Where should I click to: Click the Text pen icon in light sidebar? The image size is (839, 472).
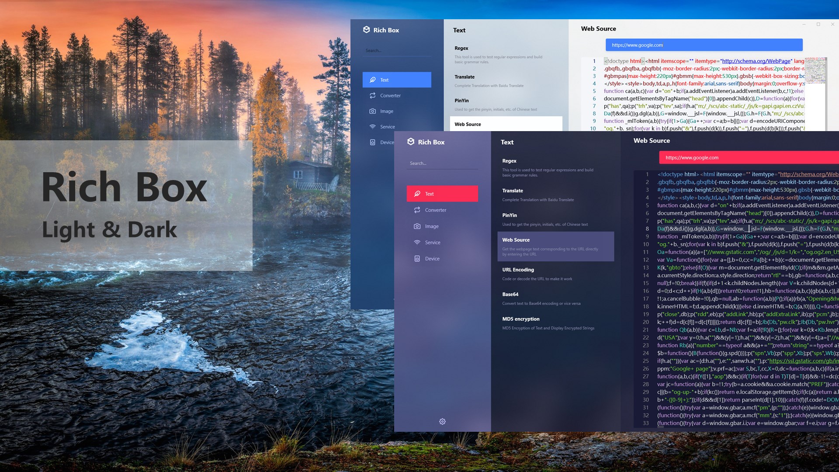[x=372, y=80]
